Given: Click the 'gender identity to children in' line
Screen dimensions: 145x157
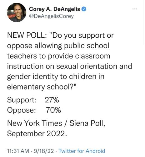Looking at the screenshot, I should point(56,77).
